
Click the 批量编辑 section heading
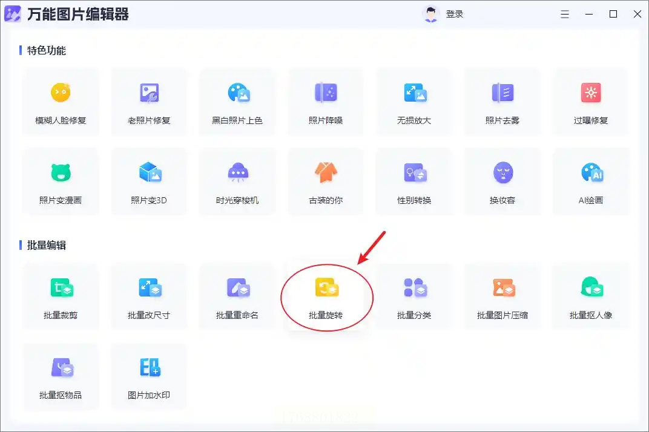[x=47, y=246]
